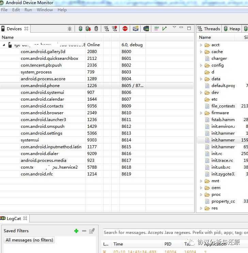Click Start OpenGL Trace icon

pyautogui.click(x=165, y=29)
